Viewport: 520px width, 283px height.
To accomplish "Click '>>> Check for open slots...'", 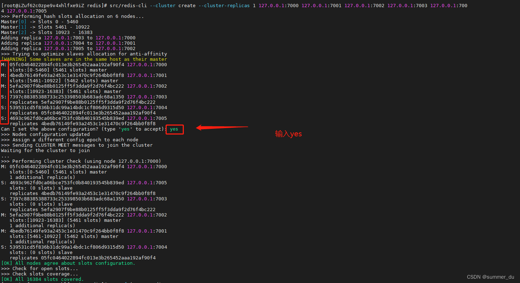I will [40, 269].
